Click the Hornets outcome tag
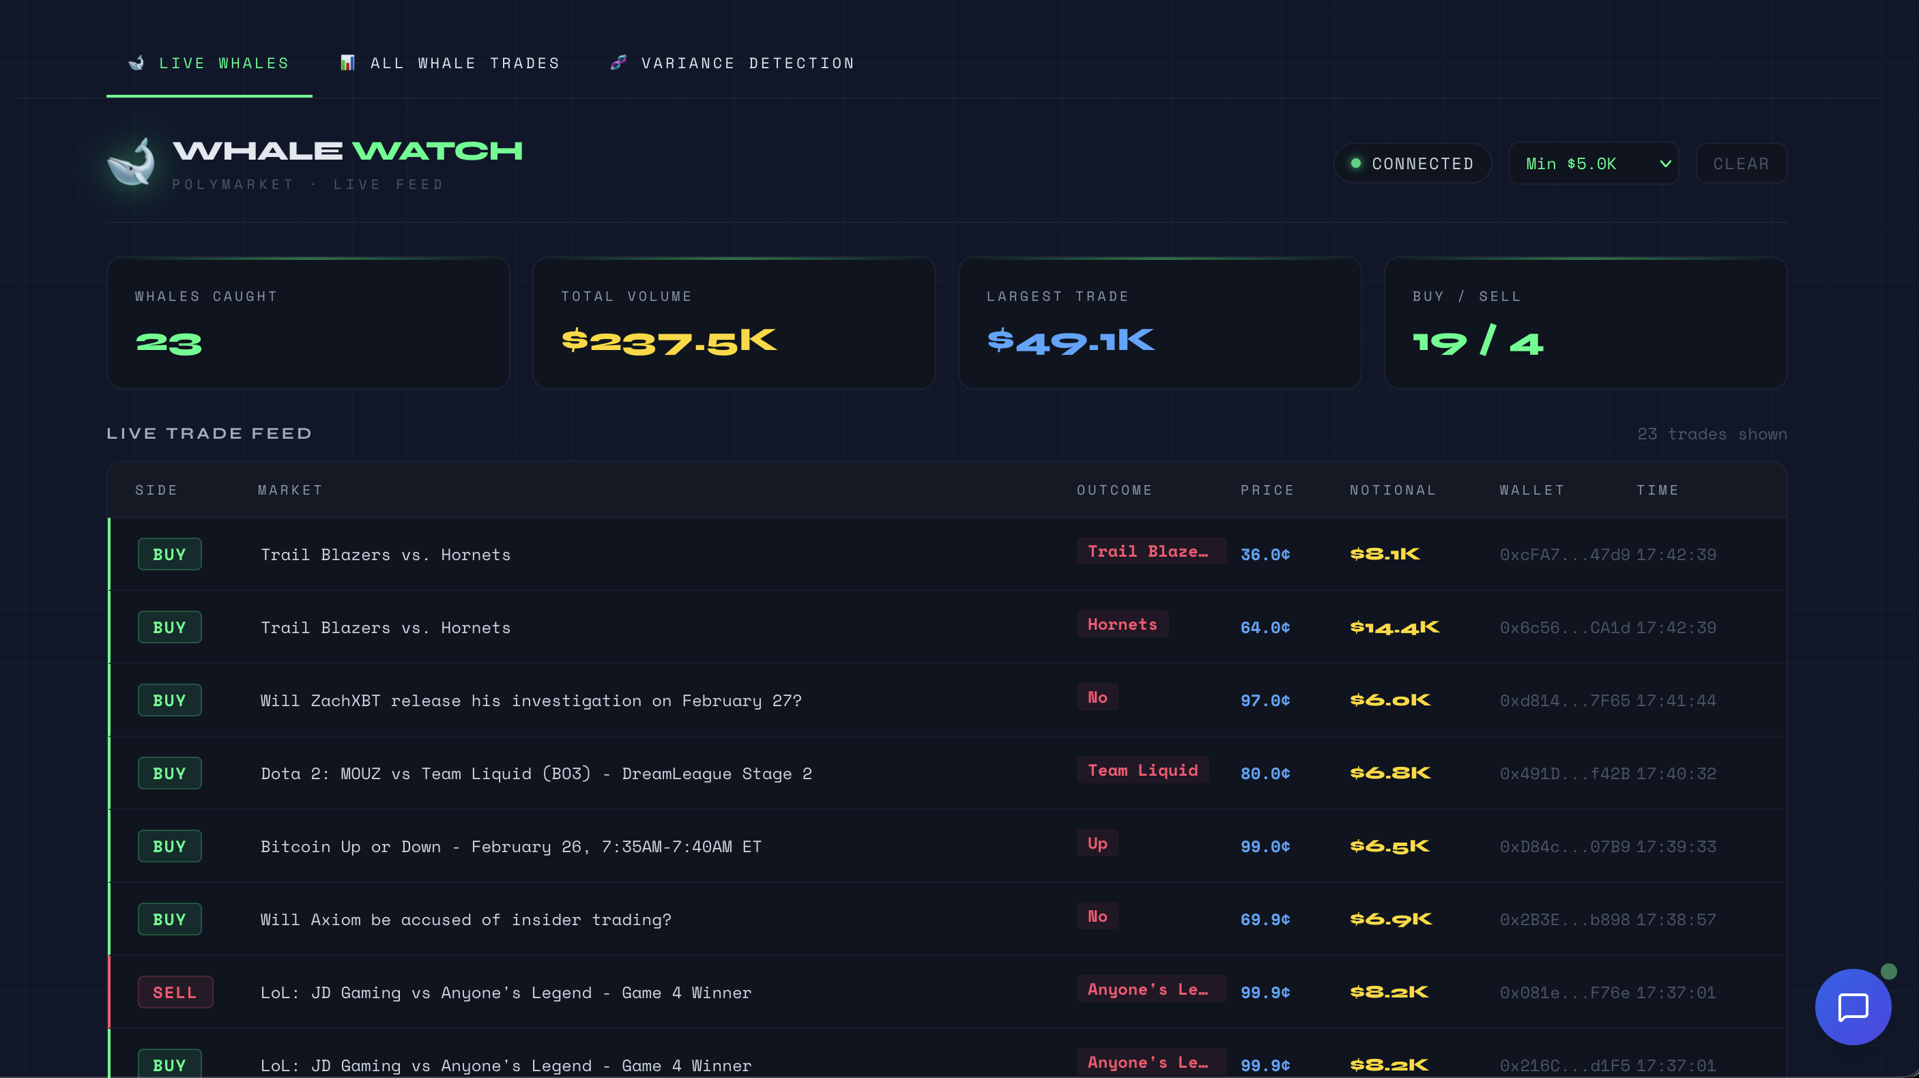 point(1122,624)
